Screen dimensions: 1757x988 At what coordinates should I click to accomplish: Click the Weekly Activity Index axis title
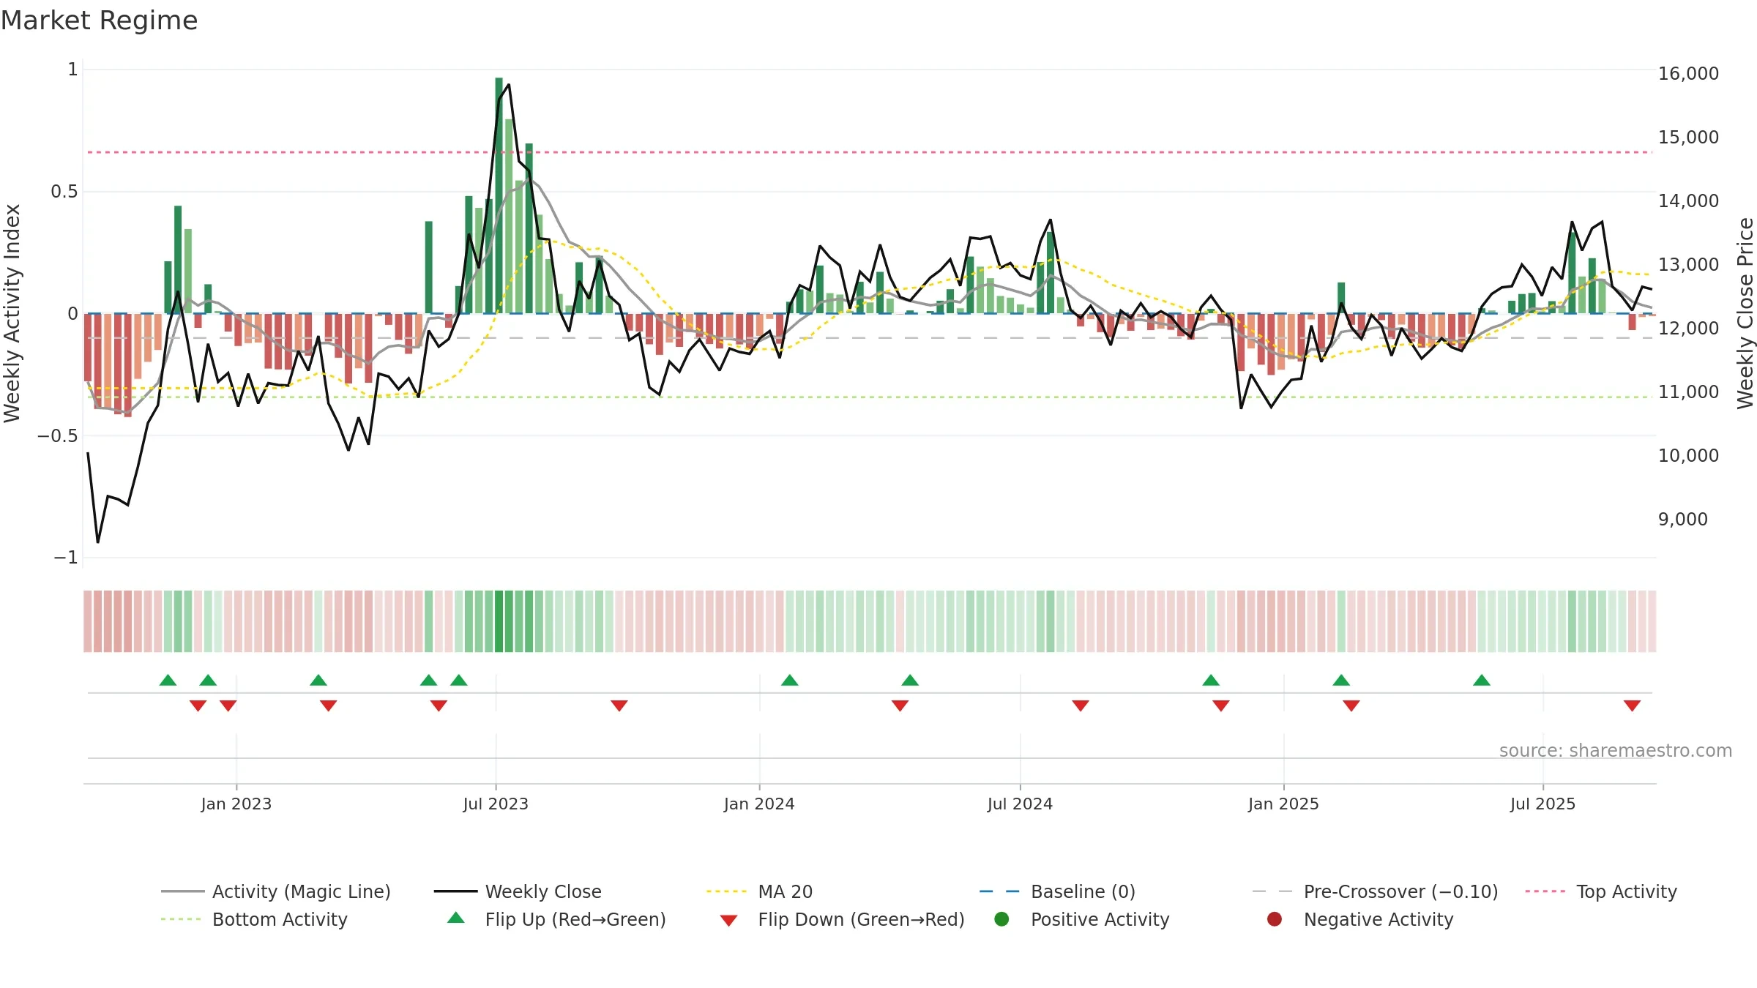pos(12,313)
